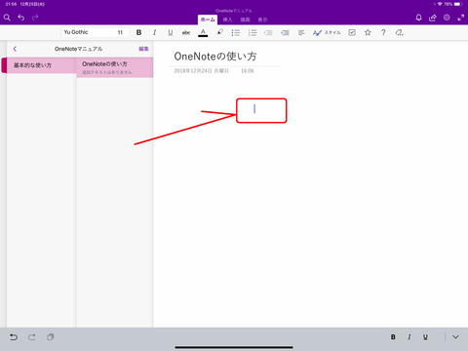Click the OneNoteマニュアル sidebar heading

78,49
